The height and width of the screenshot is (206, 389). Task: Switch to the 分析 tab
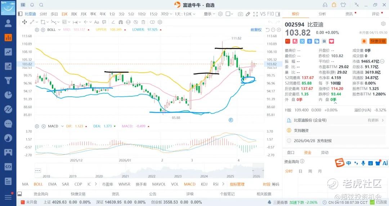point(322,14)
